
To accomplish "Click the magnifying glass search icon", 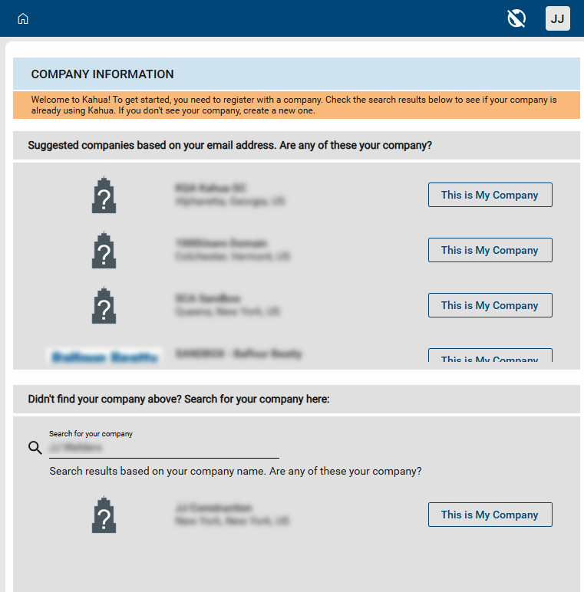I will click(35, 448).
